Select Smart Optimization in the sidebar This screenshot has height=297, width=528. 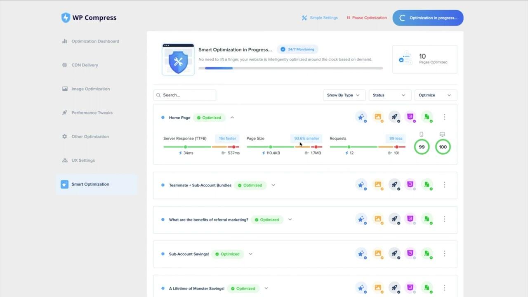tap(97, 184)
